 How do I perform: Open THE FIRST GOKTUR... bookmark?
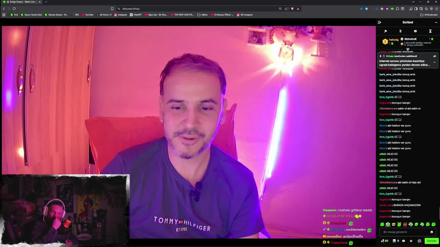tap(182, 15)
